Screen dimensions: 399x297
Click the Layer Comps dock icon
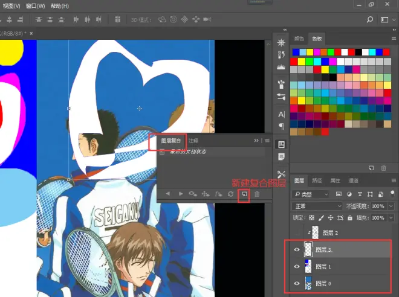tap(281, 144)
